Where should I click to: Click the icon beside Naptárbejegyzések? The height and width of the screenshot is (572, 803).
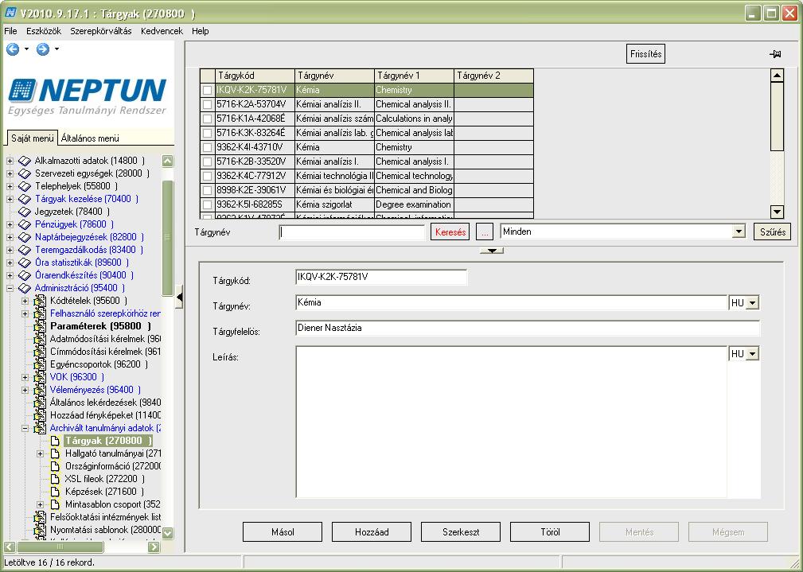(25, 237)
